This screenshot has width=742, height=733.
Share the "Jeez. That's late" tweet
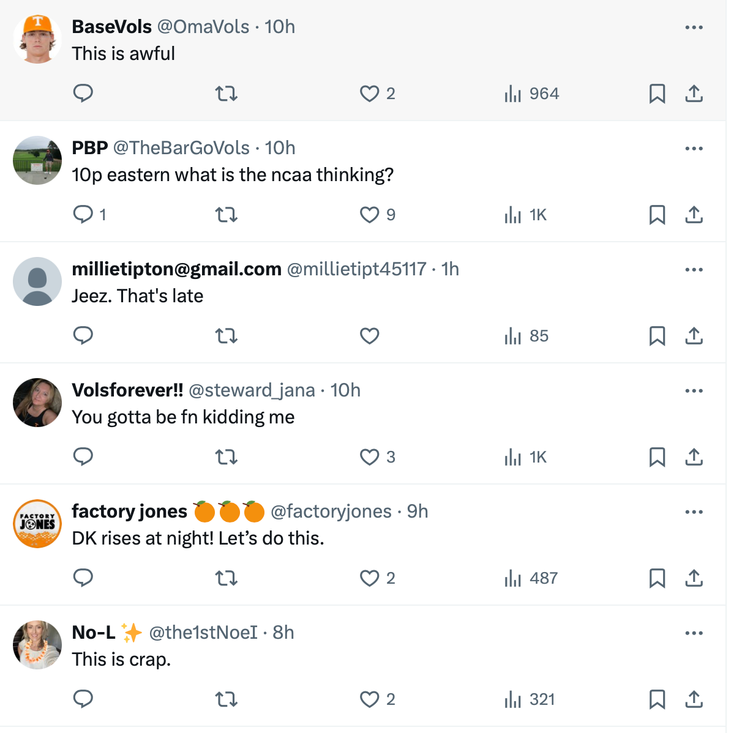tap(694, 336)
